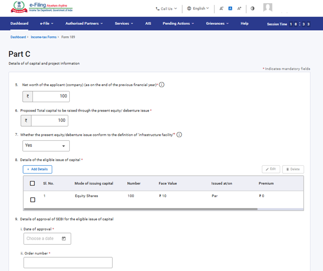Screen dimensions: 323x271
Task: Click the Order number input field
Action: 68,263
